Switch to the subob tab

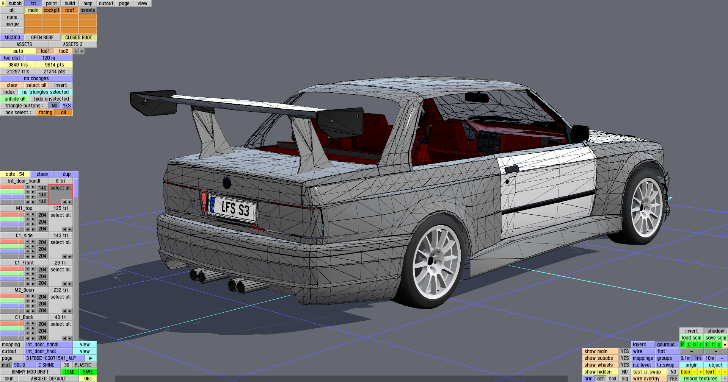(x=15, y=3)
